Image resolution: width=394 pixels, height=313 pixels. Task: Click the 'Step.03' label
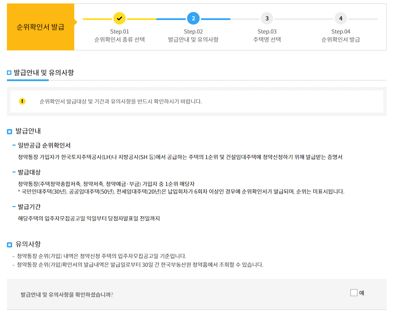pyautogui.click(x=267, y=32)
